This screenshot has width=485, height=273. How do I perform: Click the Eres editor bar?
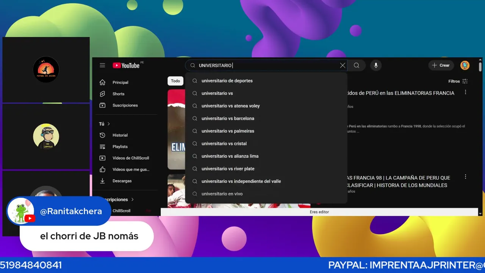(319, 212)
